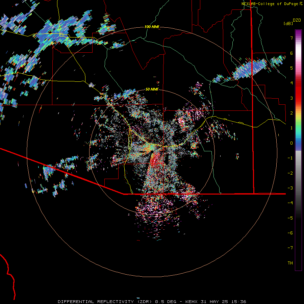
Task: Select the "-2" value on the dB scale
Action: pos(290,173)
